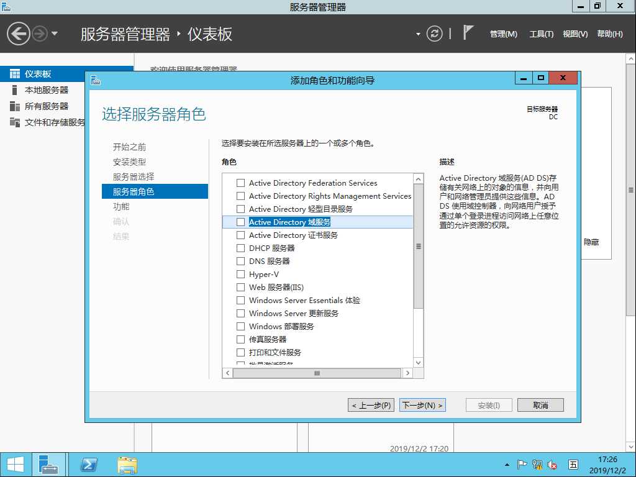Click the Action Center flag tray icon
The width and height of the screenshot is (636, 477).
522,465
